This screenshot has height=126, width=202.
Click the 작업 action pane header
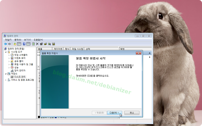tap(135, 49)
